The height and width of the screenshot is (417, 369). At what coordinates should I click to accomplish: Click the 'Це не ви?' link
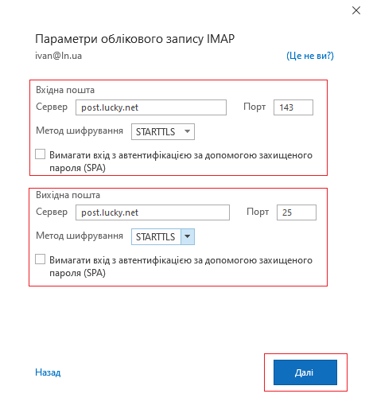tap(310, 56)
